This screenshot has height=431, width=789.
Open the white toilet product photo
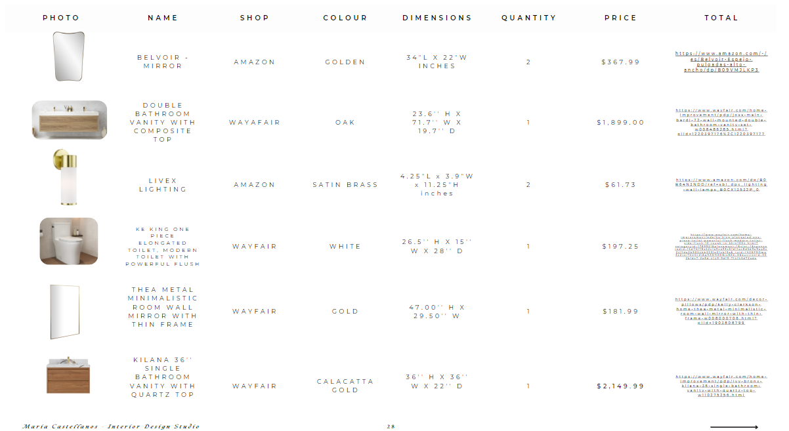tap(68, 241)
